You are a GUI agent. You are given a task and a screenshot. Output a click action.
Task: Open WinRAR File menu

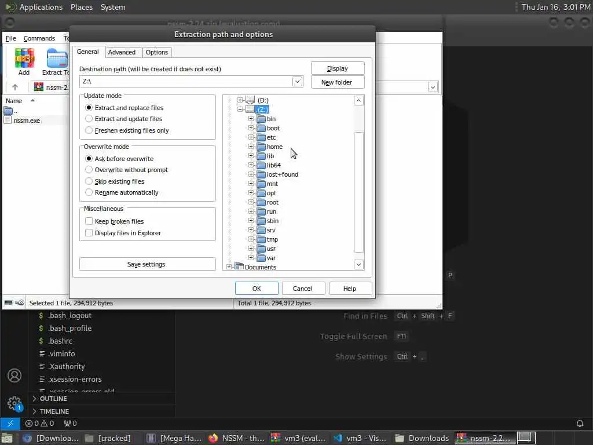pyautogui.click(x=10, y=38)
